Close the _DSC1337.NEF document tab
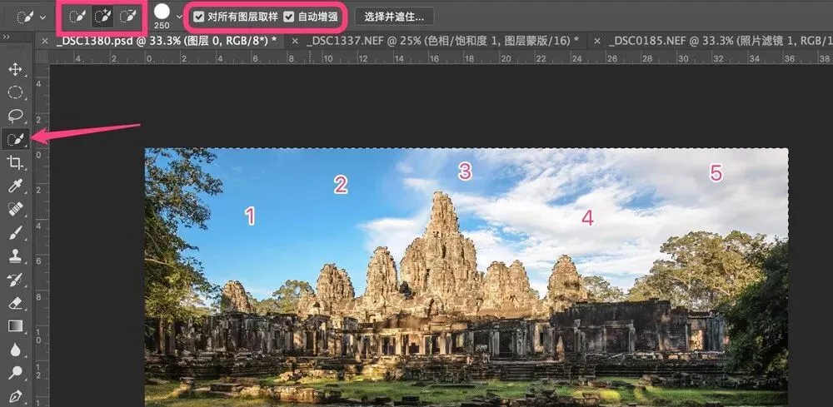The height and width of the screenshot is (407, 833). (295, 41)
